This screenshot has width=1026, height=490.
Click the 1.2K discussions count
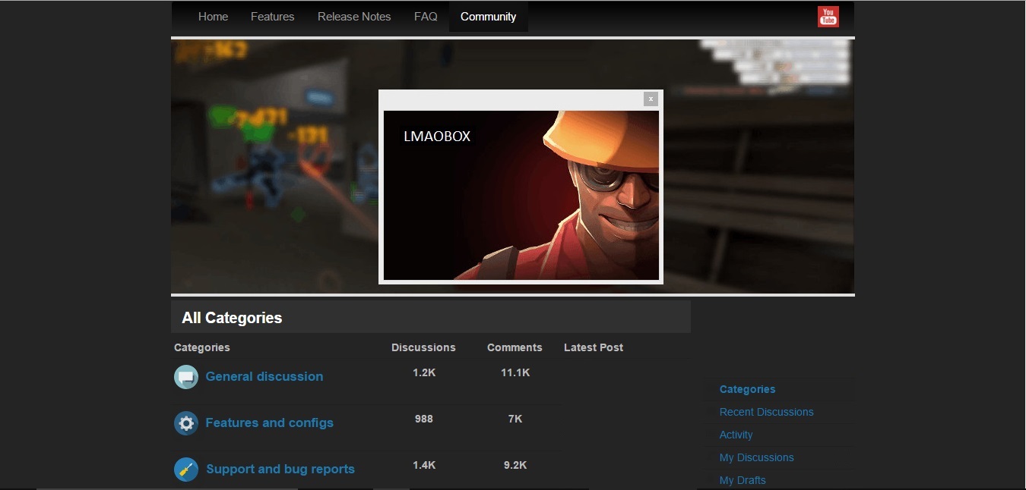[424, 372]
